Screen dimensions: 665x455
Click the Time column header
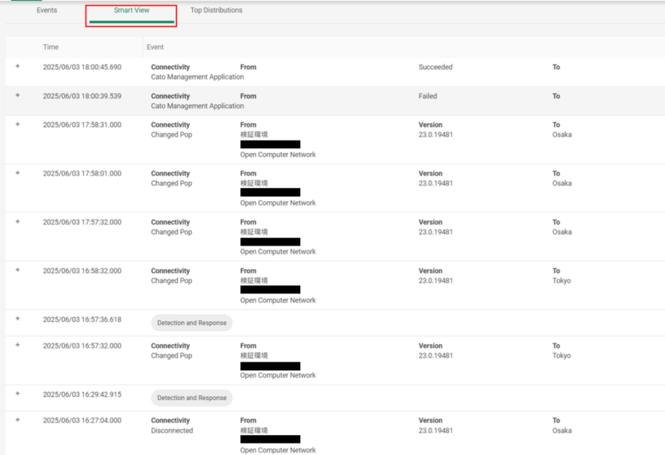tap(51, 47)
